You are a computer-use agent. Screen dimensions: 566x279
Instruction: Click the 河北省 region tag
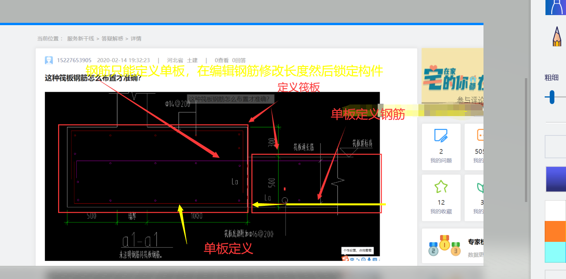tap(175, 60)
